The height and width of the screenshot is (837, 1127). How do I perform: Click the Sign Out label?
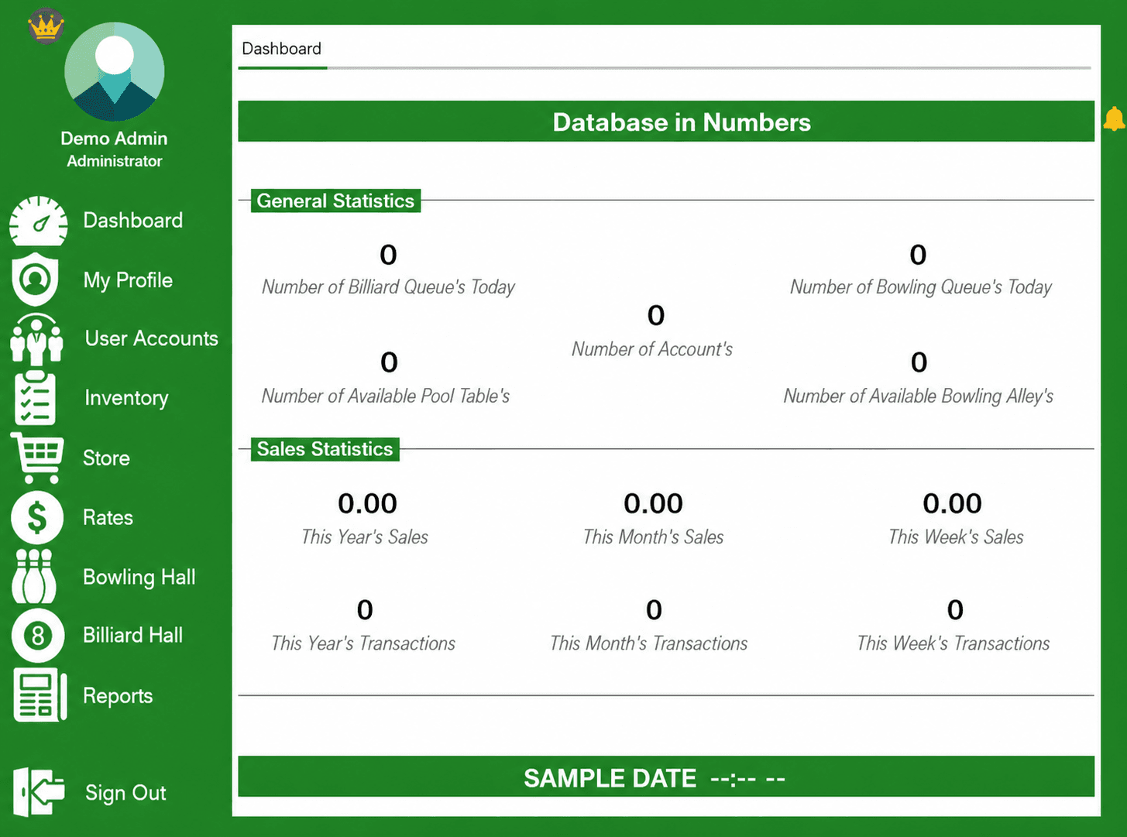pyautogui.click(x=125, y=793)
